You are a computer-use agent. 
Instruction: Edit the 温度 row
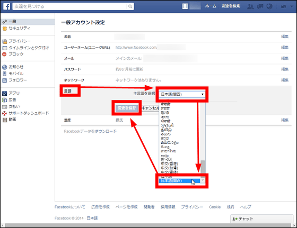coord(285,120)
